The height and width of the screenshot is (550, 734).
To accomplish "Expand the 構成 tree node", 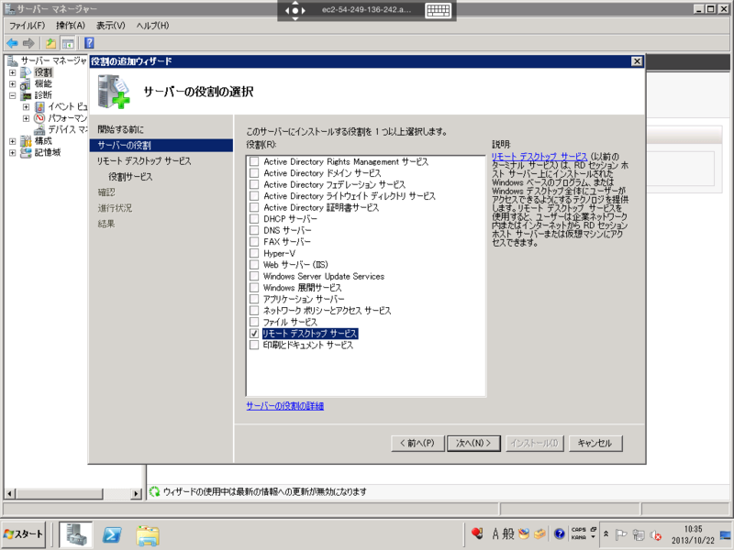I will coord(13,141).
